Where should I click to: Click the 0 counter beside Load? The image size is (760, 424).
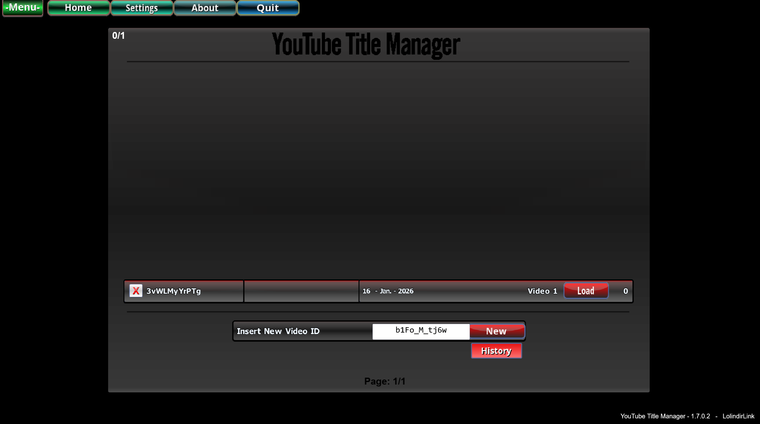625,291
